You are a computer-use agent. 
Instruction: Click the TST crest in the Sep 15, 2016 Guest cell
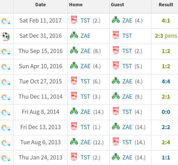click(116, 50)
